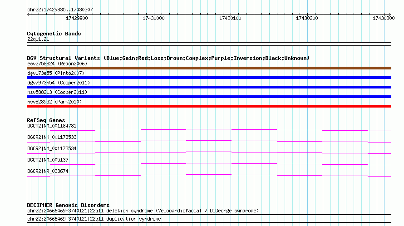Click the red nsv828932 loss bar

click(x=209, y=106)
